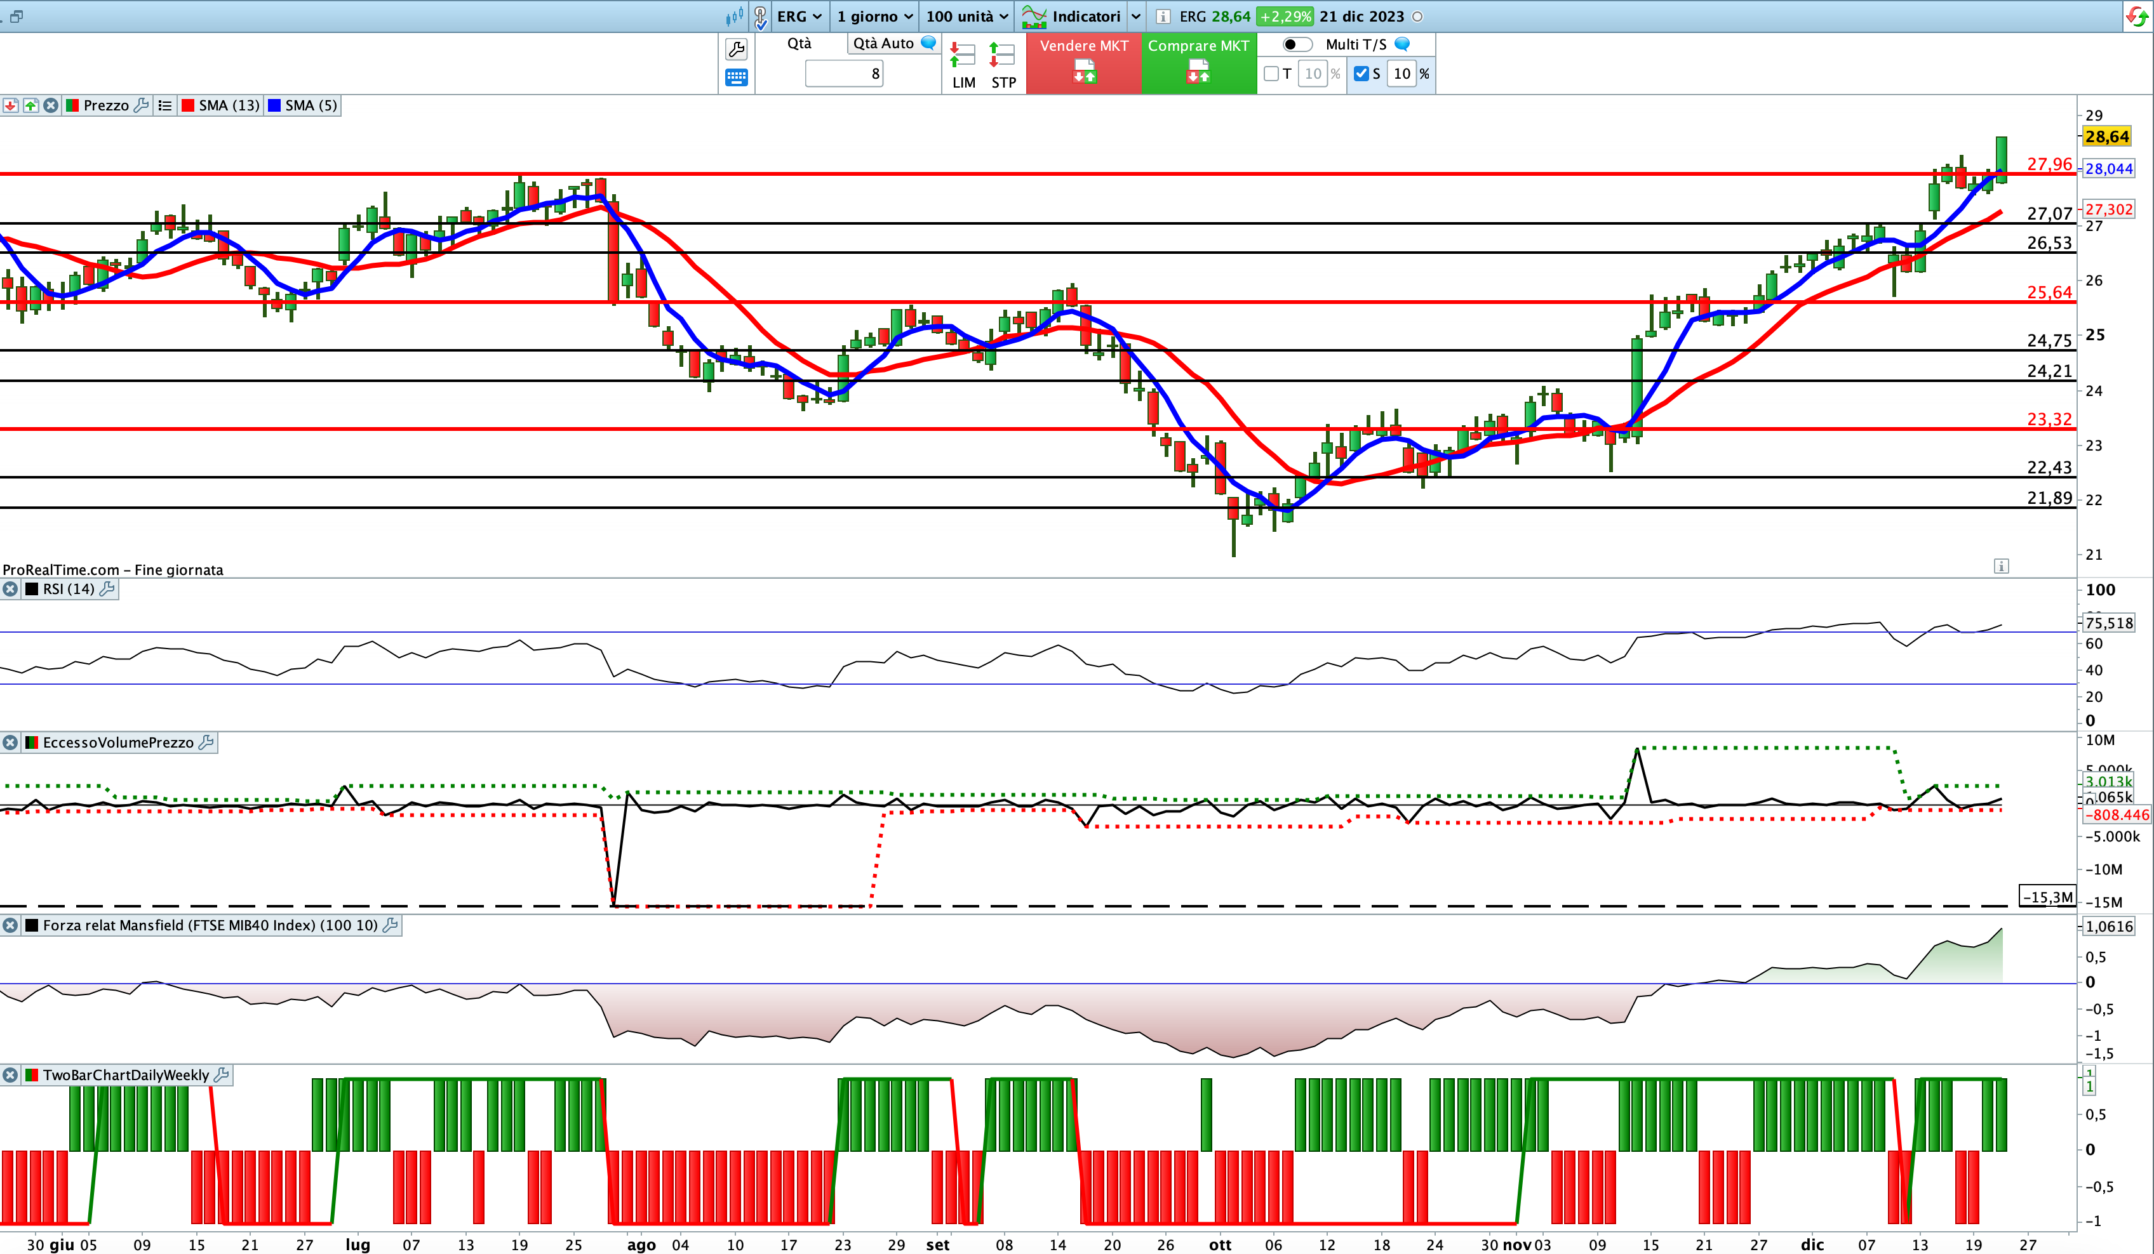The width and height of the screenshot is (2154, 1254).
Task: Click the -15,3M level label
Action: [x=2047, y=897]
